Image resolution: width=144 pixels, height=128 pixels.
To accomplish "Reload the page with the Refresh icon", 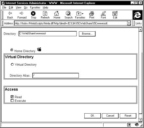I will click(x=45, y=13).
